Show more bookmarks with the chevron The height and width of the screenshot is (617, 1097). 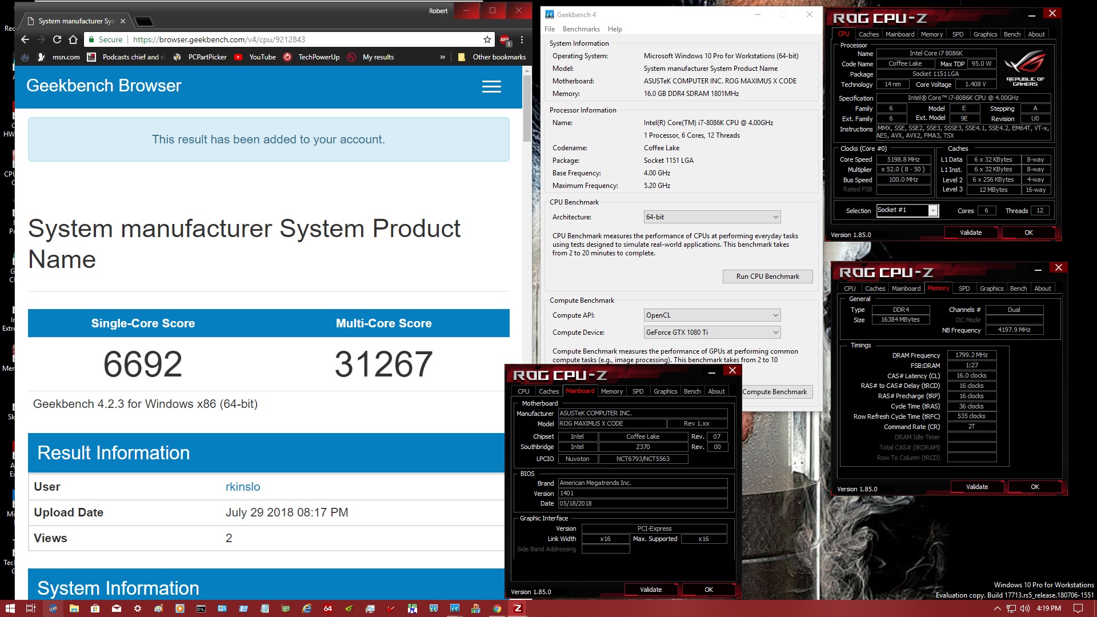[x=442, y=57]
